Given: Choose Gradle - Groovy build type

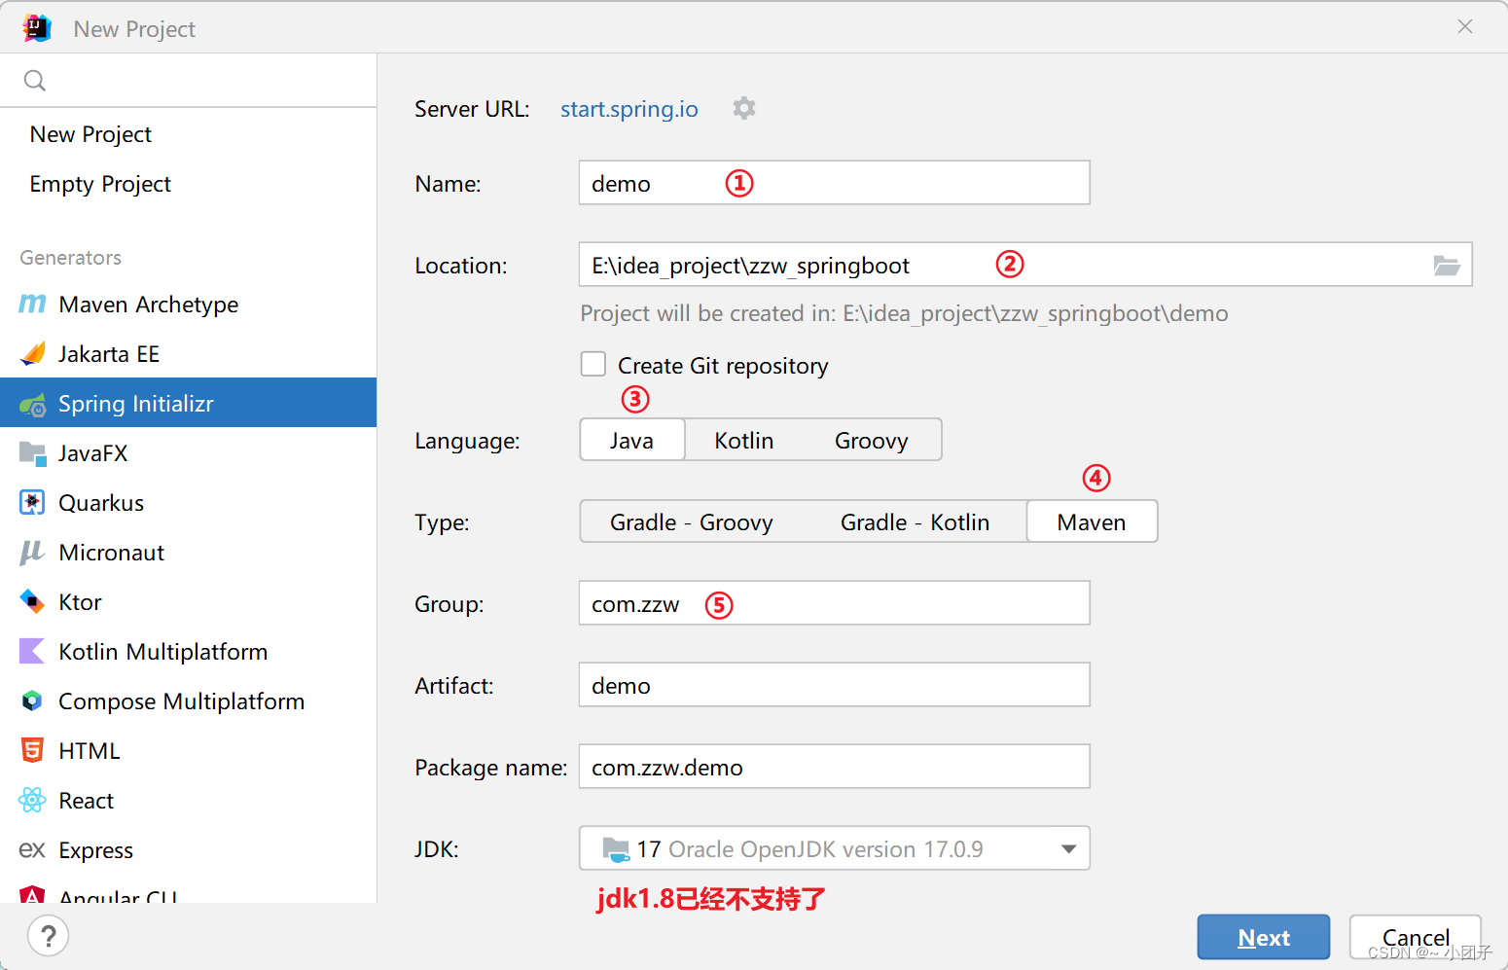Looking at the screenshot, I should pyautogui.click(x=692, y=522).
